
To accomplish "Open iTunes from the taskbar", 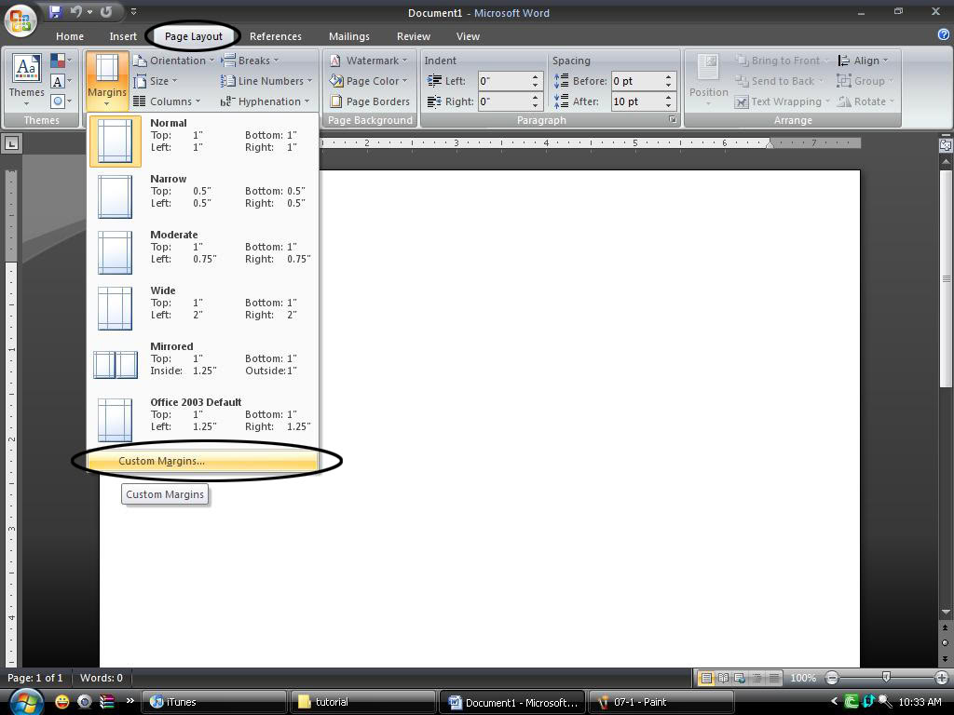I will point(213,702).
